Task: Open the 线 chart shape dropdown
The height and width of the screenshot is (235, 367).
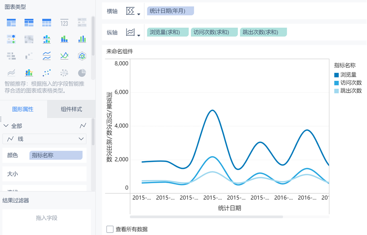Action: [x=44, y=139]
